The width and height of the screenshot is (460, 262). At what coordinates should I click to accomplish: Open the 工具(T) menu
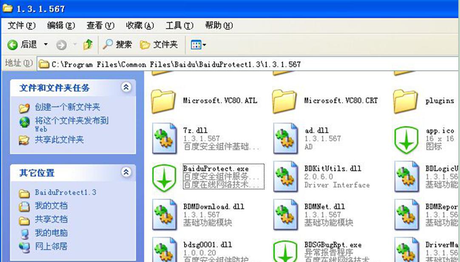pyautogui.click(x=179, y=25)
